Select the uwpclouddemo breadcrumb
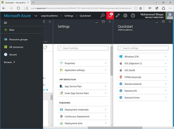This screenshot has height=129, width=174. click(x=49, y=16)
